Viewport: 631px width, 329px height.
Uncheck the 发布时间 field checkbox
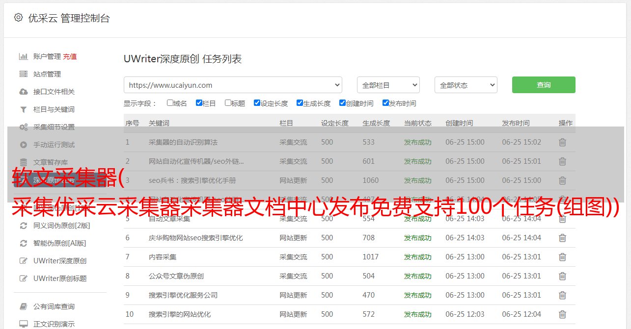point(385,103)
